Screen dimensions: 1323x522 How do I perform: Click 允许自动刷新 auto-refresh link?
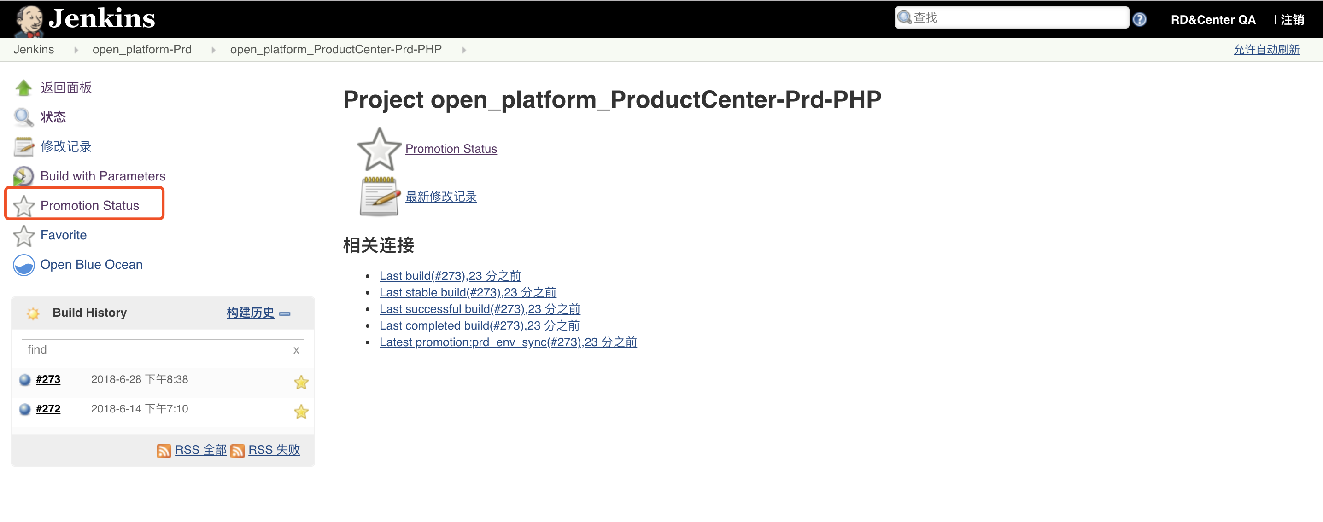(1266, 50)
